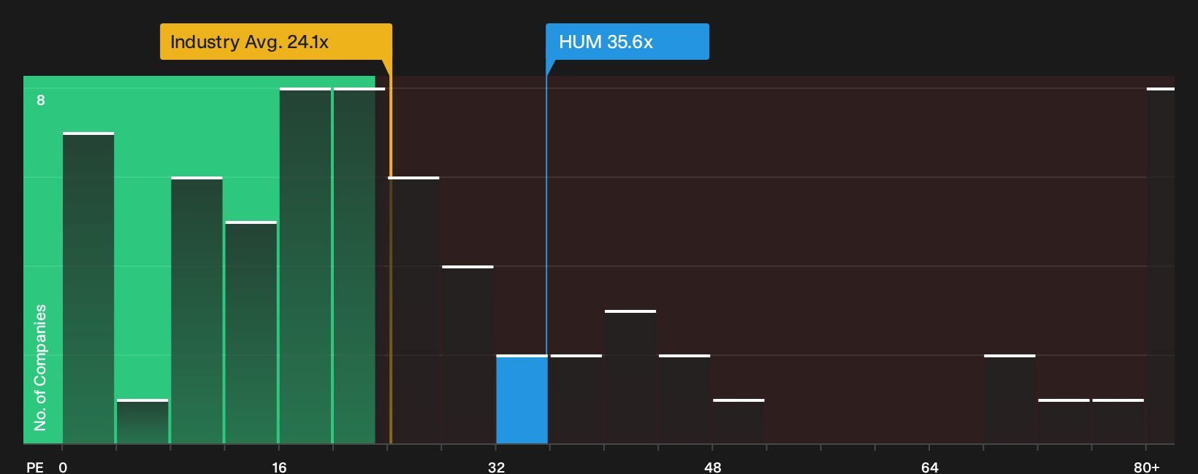
Task: Click the y-axis value 8
Action: 41,100
